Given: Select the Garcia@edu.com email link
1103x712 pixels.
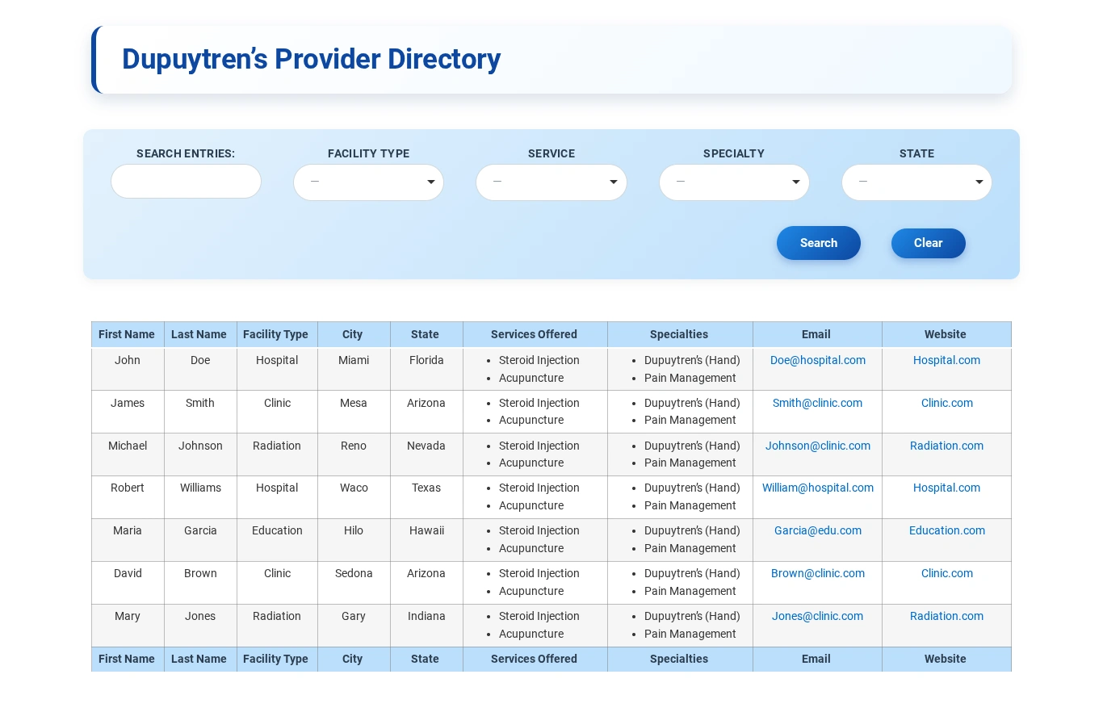Looking at the screenshot, I should (818, 530).
